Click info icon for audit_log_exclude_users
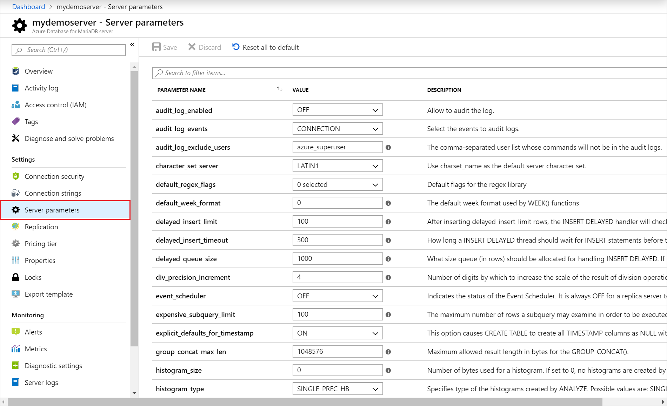The height and width of the screenshot is (406, 667). point(388,148)
